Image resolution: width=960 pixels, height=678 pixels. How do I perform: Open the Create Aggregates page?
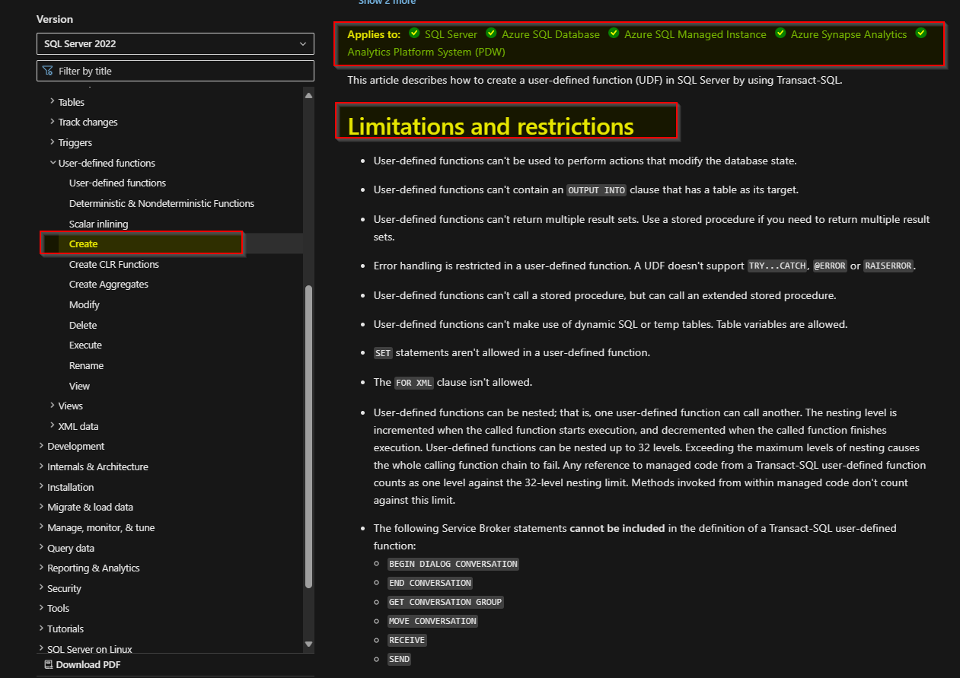point(109,284)
